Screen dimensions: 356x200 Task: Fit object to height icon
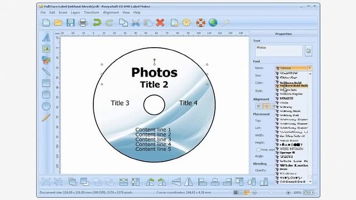pos(136,182)
